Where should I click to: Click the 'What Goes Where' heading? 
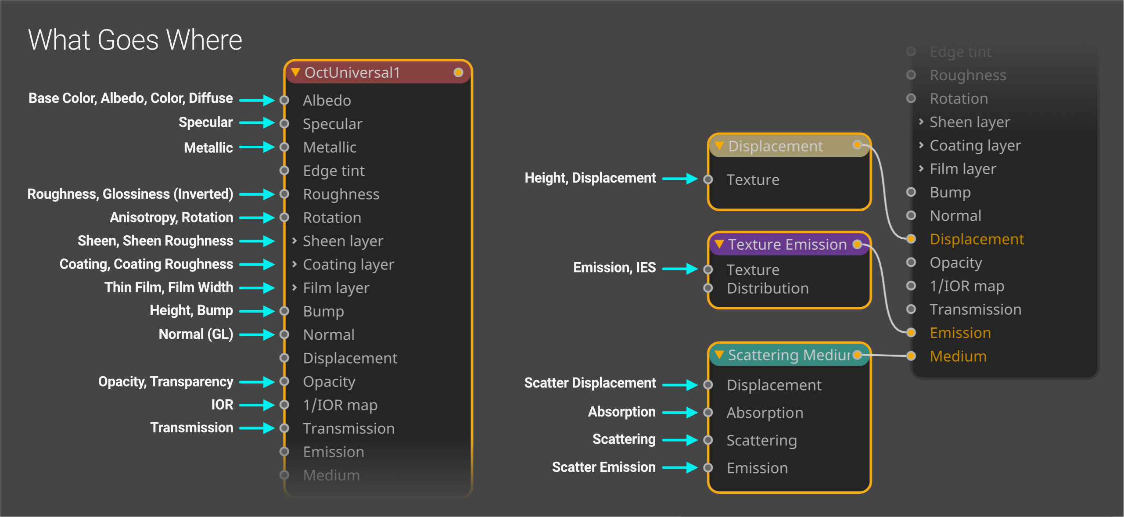click(135, 40)
